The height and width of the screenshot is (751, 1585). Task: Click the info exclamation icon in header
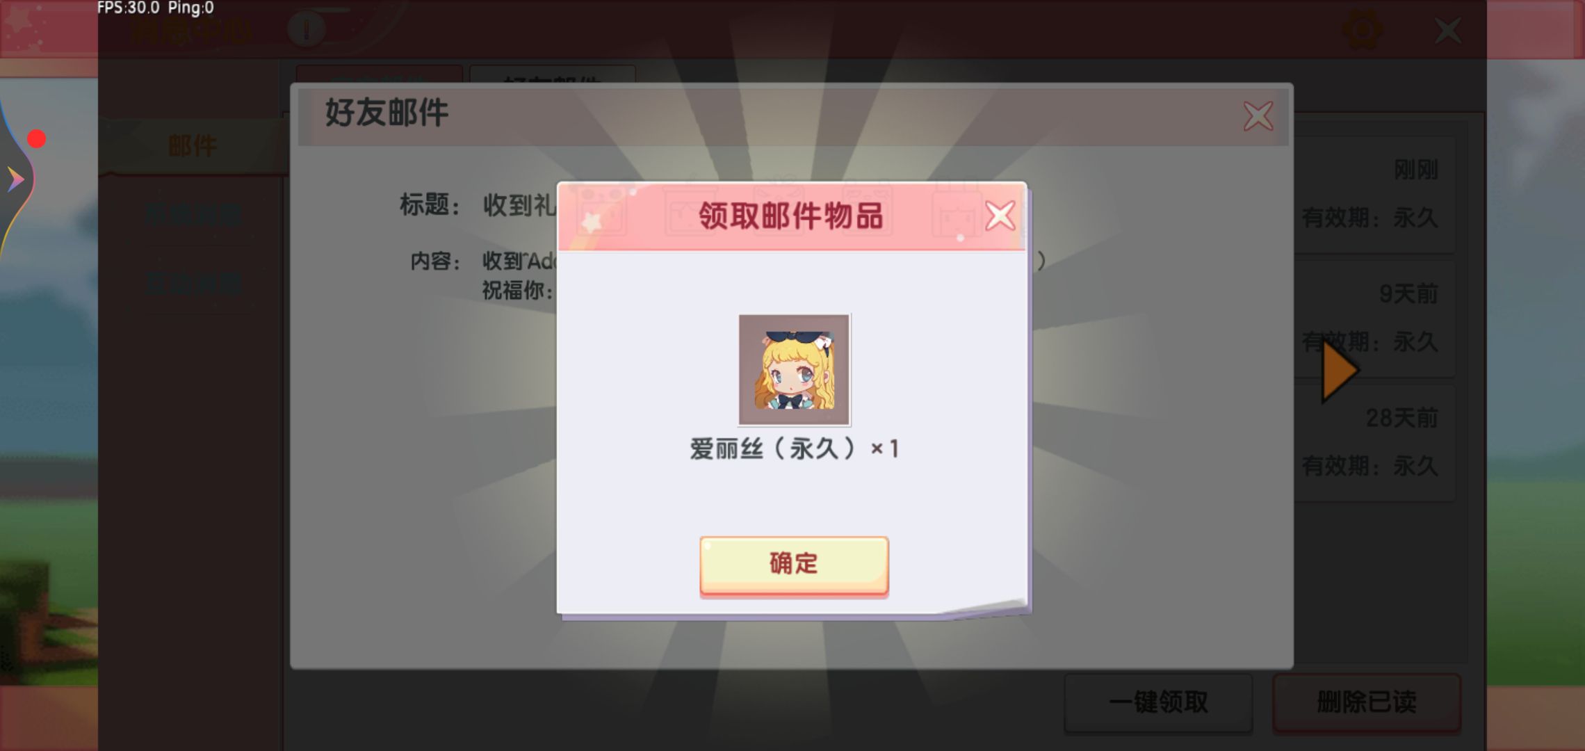coord(306,30)
